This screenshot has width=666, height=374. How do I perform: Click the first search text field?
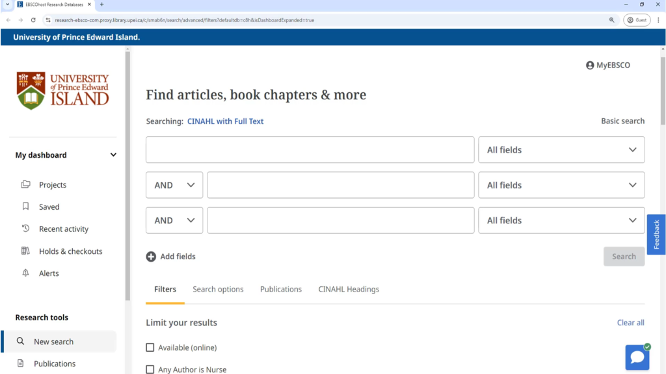click(x=310, y=150)
